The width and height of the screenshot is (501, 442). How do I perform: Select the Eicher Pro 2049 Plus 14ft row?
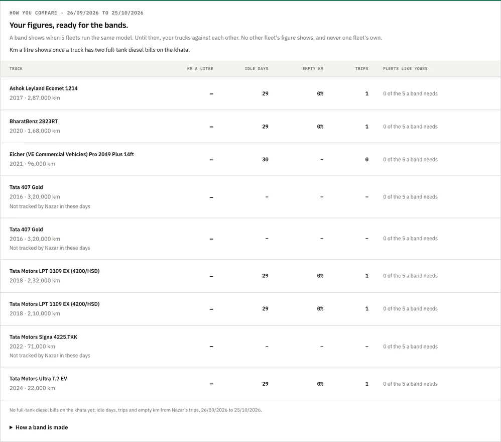click(250, 160)
